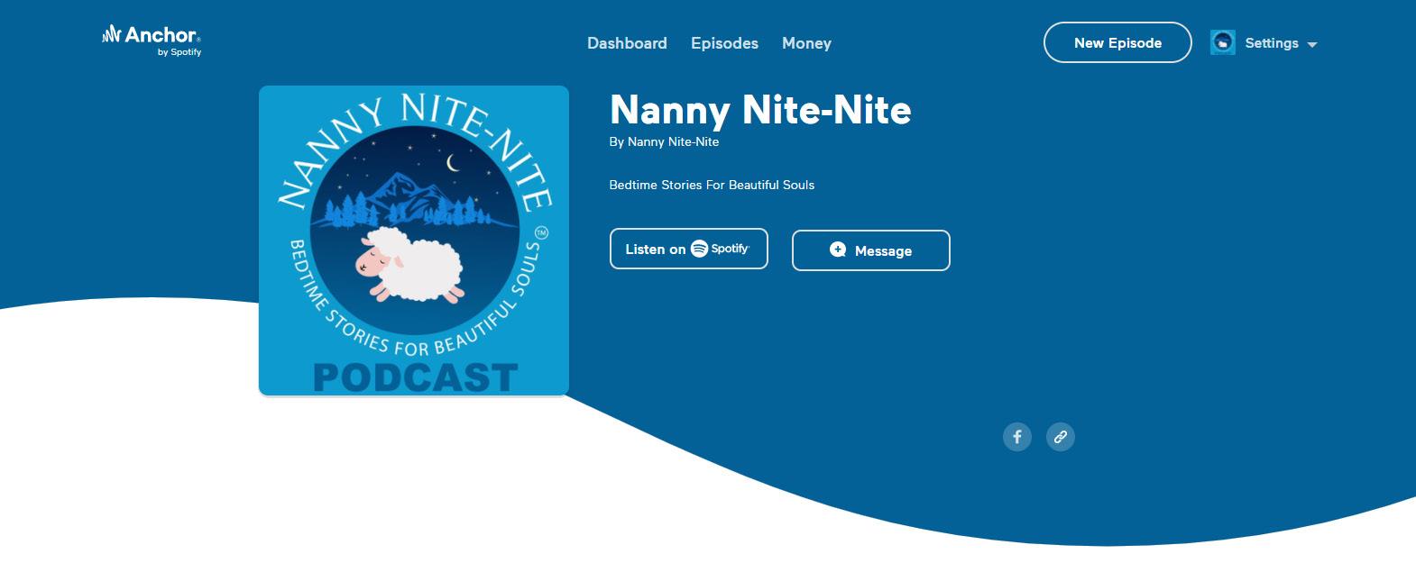This screenshot has height=563, width=1416.
Task: Click the Anchor waveform logo icon
Action: (x=112, y=35)
